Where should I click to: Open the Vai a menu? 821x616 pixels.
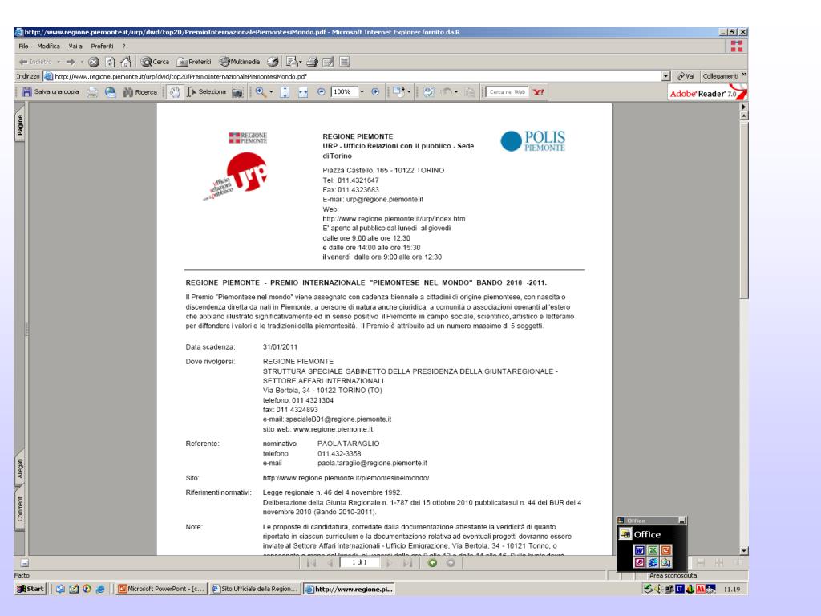coord(75,46)
